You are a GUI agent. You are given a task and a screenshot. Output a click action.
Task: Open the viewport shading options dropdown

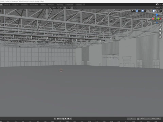[x=161, y=11]
